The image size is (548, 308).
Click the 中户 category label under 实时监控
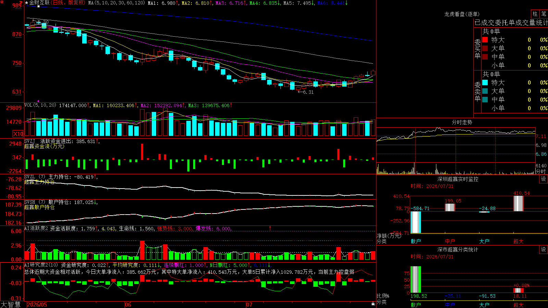click(450, 241)
